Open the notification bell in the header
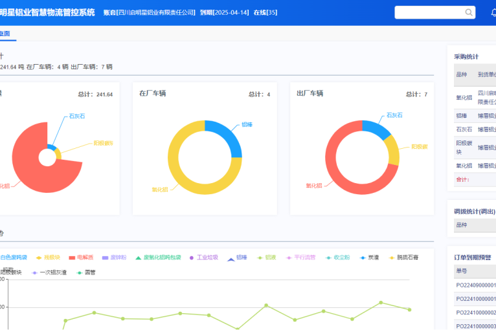Image resolution: width=496 pixels, height=330 pixels. pyautogui.click(x=493, y=13)
